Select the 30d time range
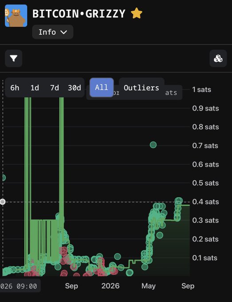The height and width of the screenshot is (302, 232). coord(75,88)
